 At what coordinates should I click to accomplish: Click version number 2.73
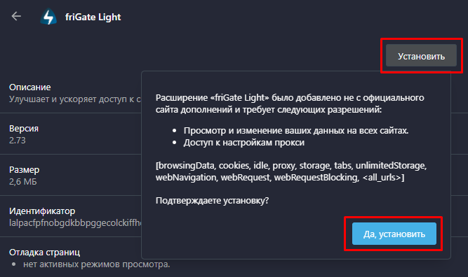pos(18,141)
